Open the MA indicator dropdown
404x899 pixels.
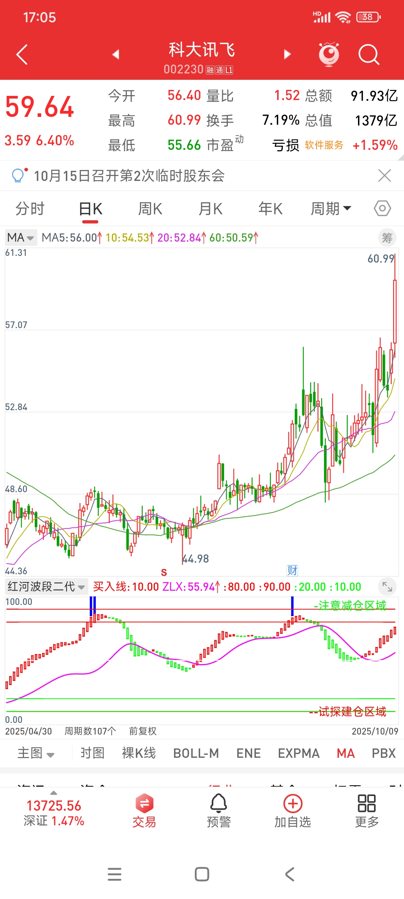tap(21, 237)
